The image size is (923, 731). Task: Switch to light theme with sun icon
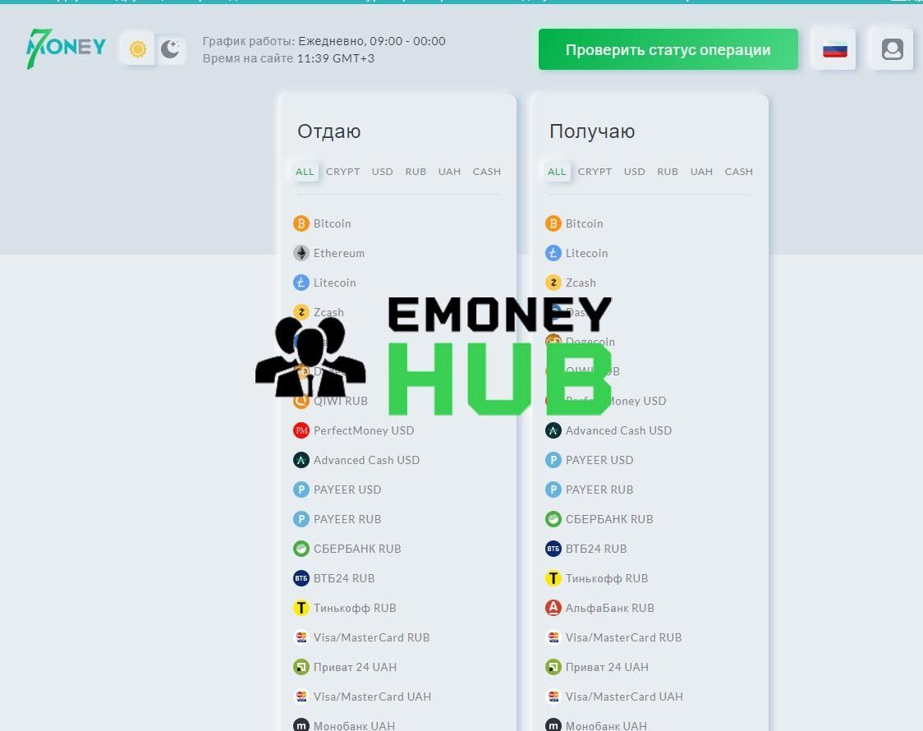click(138, 48)
